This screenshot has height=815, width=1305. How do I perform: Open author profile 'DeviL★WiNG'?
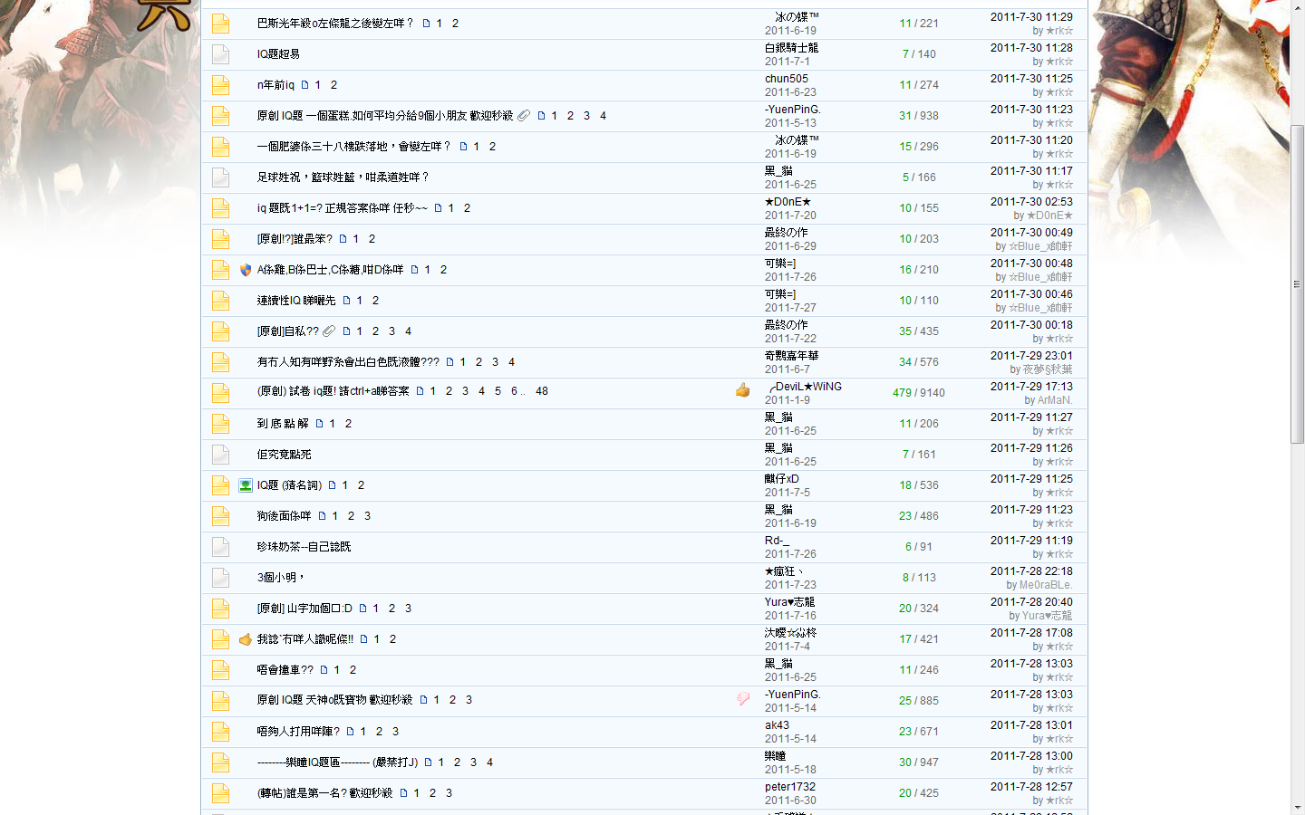(805, 387)
